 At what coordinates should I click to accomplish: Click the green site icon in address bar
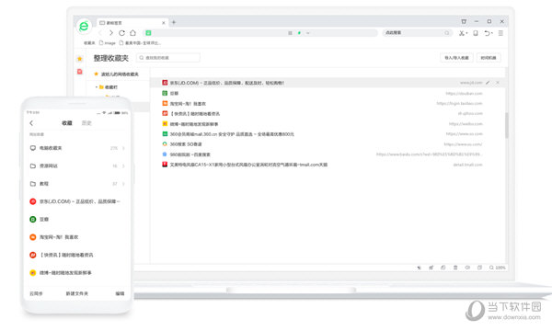148,33
